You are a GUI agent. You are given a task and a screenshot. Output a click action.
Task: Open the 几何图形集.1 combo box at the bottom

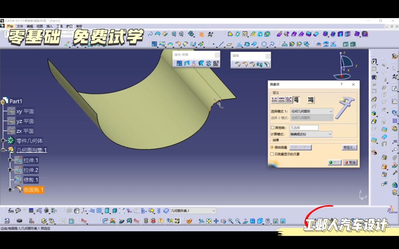(x=214, y=210)
